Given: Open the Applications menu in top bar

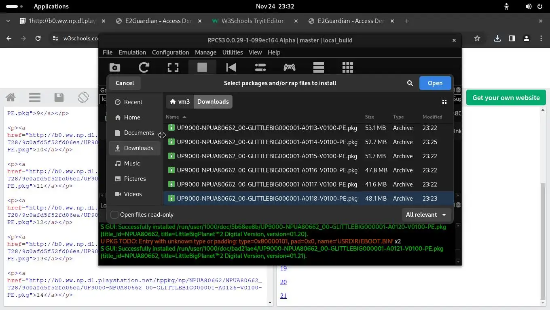Looking at the screenshot, I should pos(51,6).
